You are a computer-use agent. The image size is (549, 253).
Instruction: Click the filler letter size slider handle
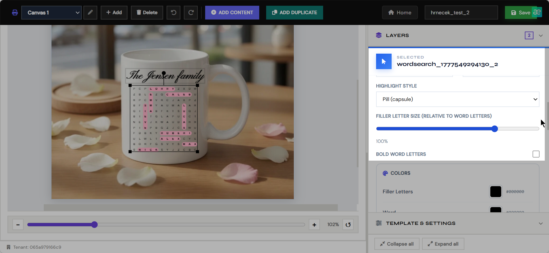[x=495, y=129]
